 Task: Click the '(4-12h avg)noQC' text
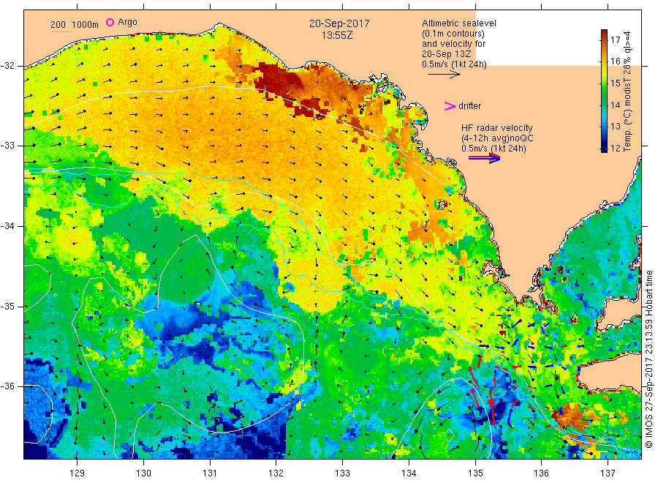click(497, 138)
